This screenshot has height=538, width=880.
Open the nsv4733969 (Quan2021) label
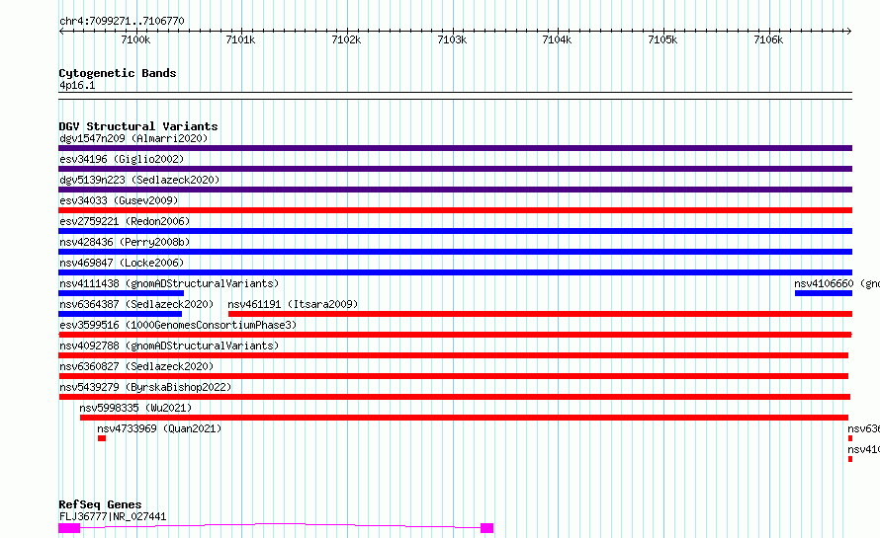(x=159, y=428)
